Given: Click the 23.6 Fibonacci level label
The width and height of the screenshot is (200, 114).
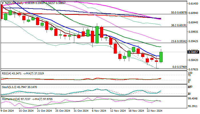Looking at the screenshot, I should (x=179, y=41).
